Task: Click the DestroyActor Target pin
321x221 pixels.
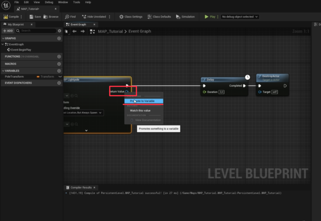Action: (260, 92)
